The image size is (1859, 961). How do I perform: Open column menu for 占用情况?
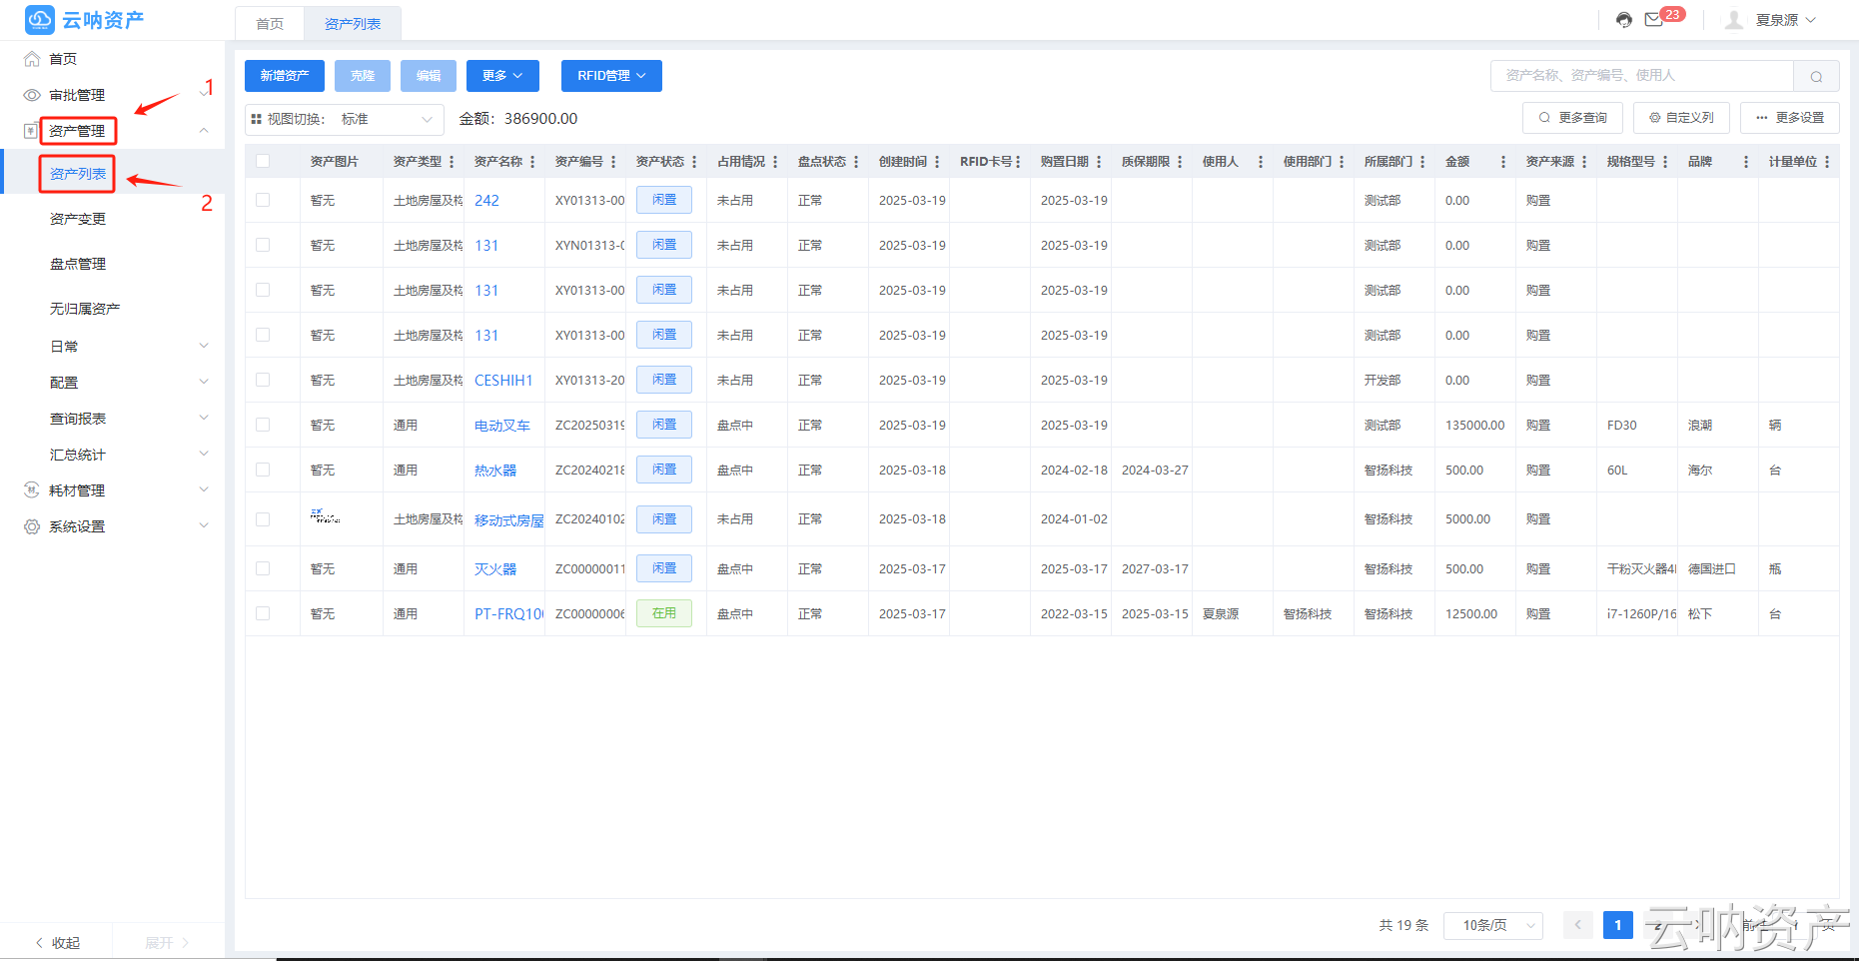click(x=775, y=162)
